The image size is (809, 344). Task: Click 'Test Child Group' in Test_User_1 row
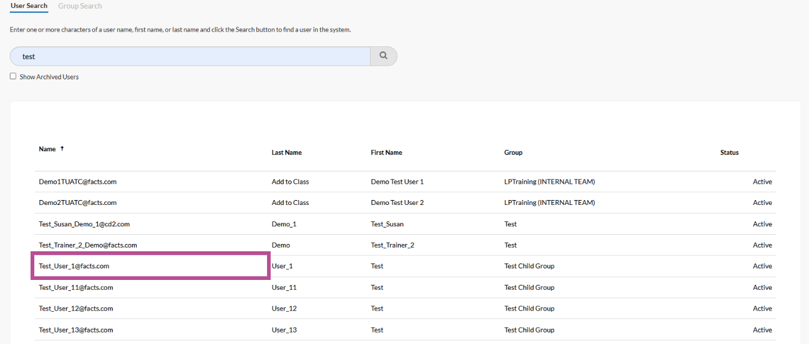(x=529, y=266)
